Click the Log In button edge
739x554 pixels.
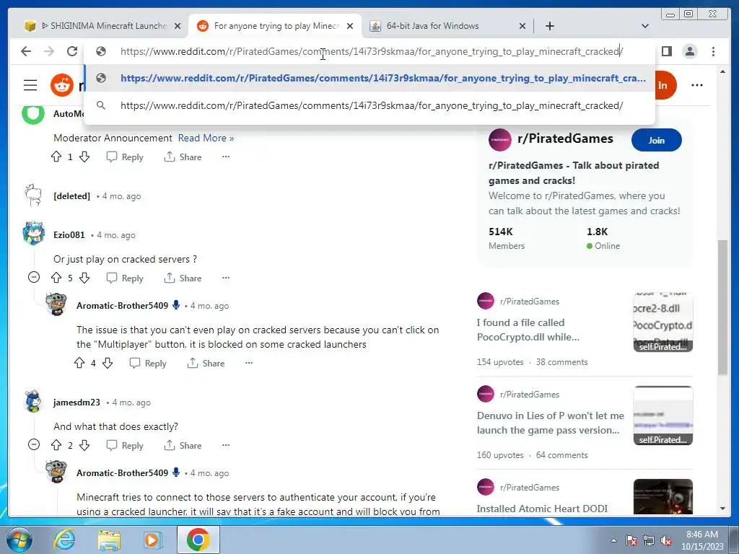(665, 85)
